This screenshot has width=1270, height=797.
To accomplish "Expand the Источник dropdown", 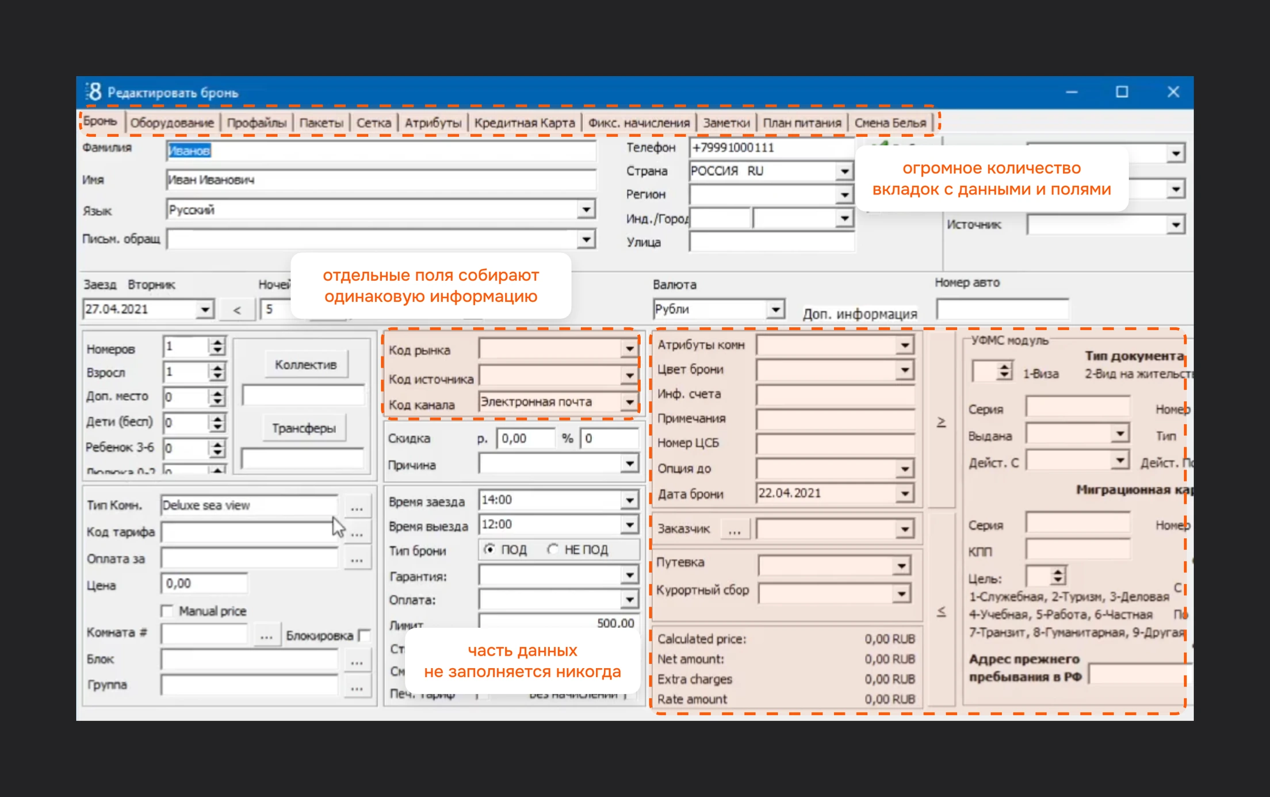I will click(1176, 225).
